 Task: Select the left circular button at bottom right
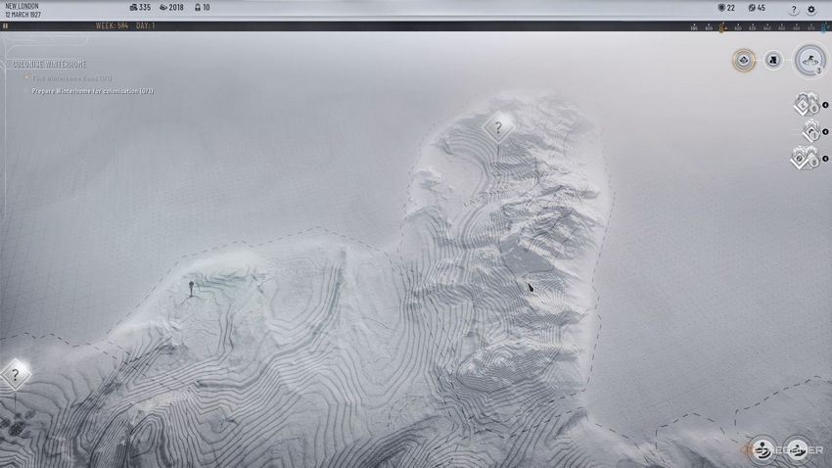pyautogui.click(x=763, y=448)
